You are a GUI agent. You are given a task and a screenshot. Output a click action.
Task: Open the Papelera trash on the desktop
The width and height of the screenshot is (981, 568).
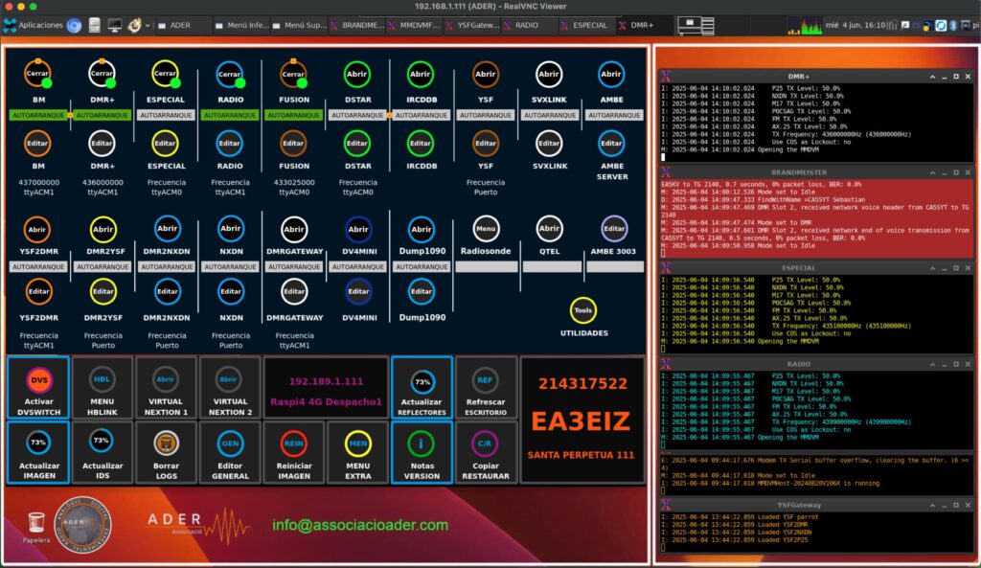[36, 528]
